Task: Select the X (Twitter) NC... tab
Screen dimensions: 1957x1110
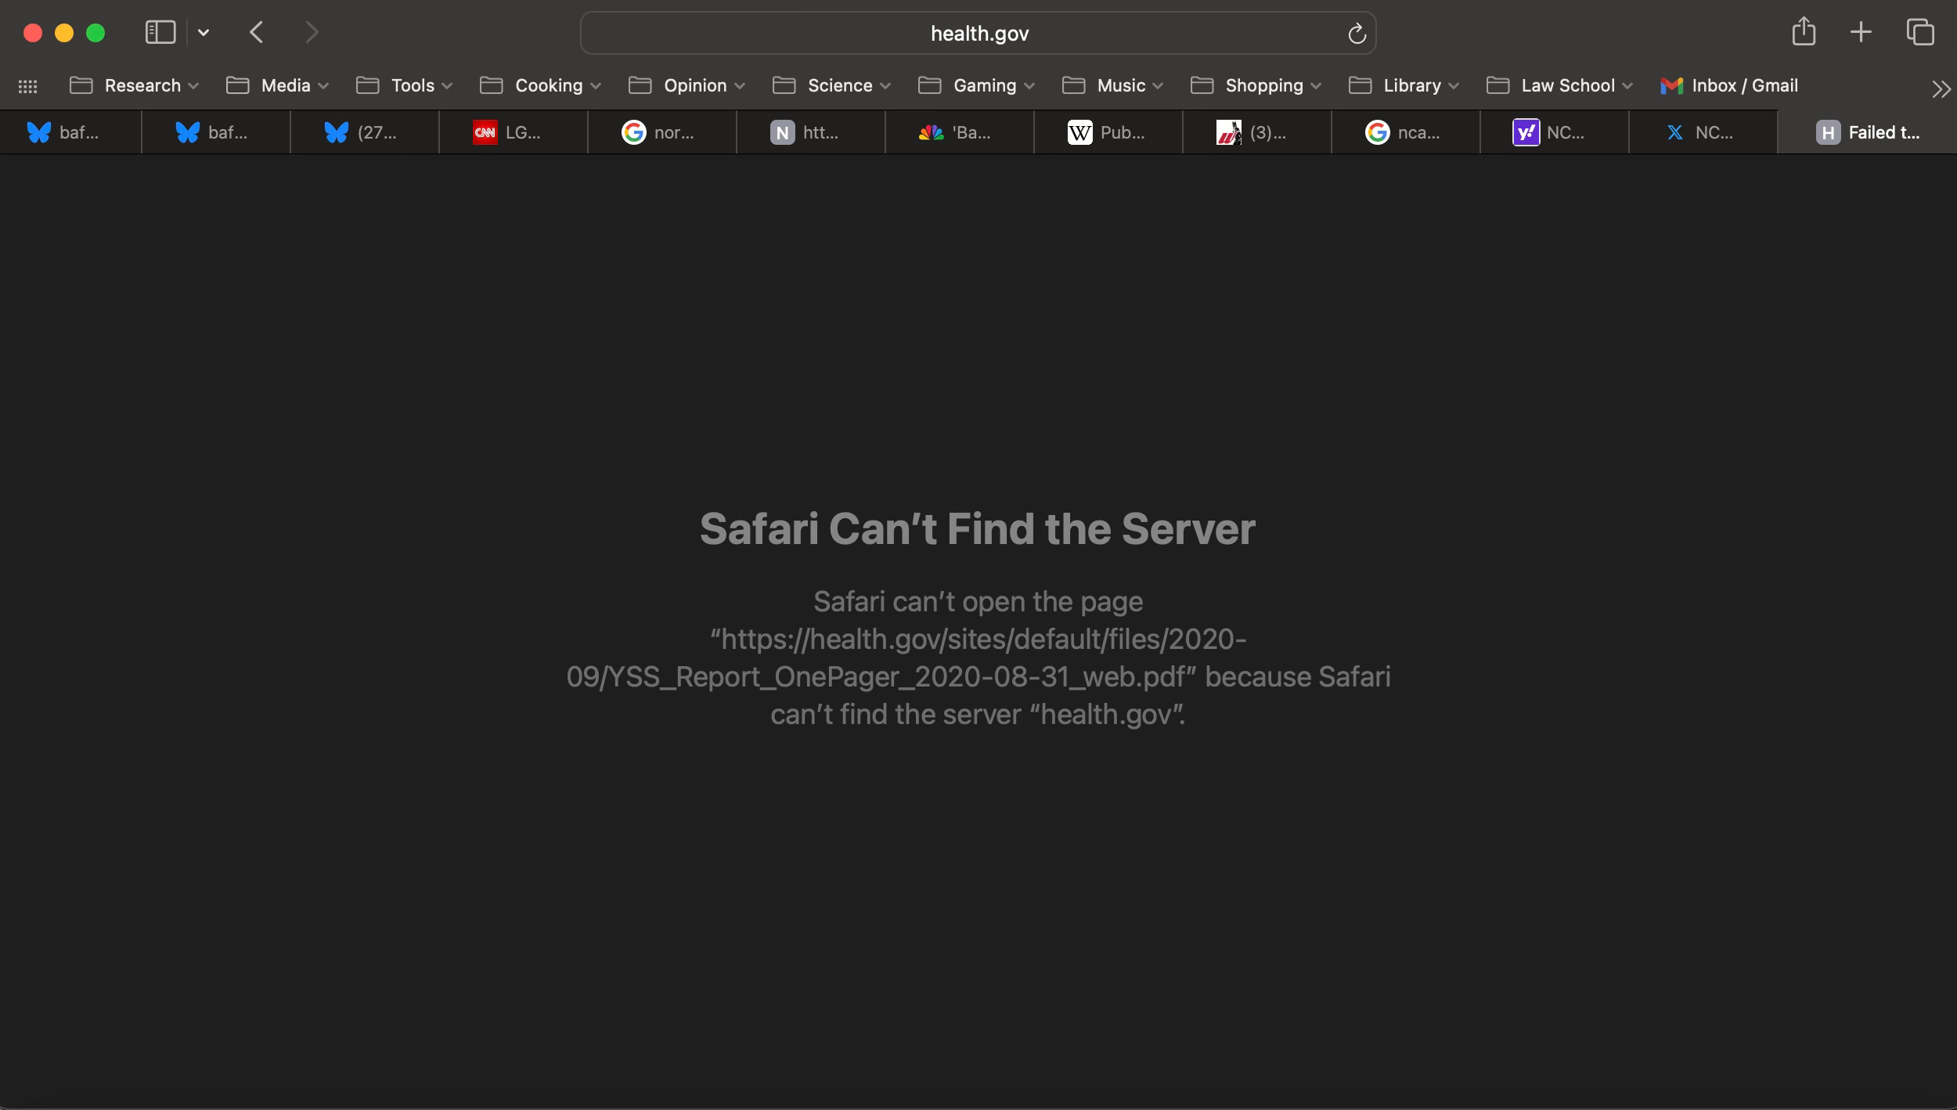Action: [x=1703, y=132]
